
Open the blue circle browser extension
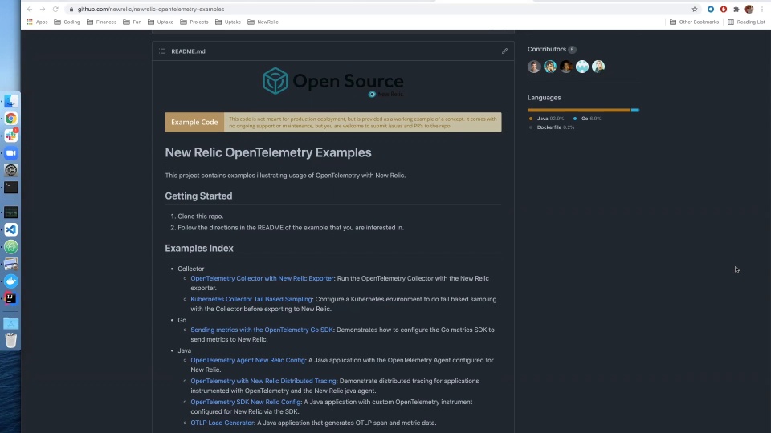click(711, 10)
